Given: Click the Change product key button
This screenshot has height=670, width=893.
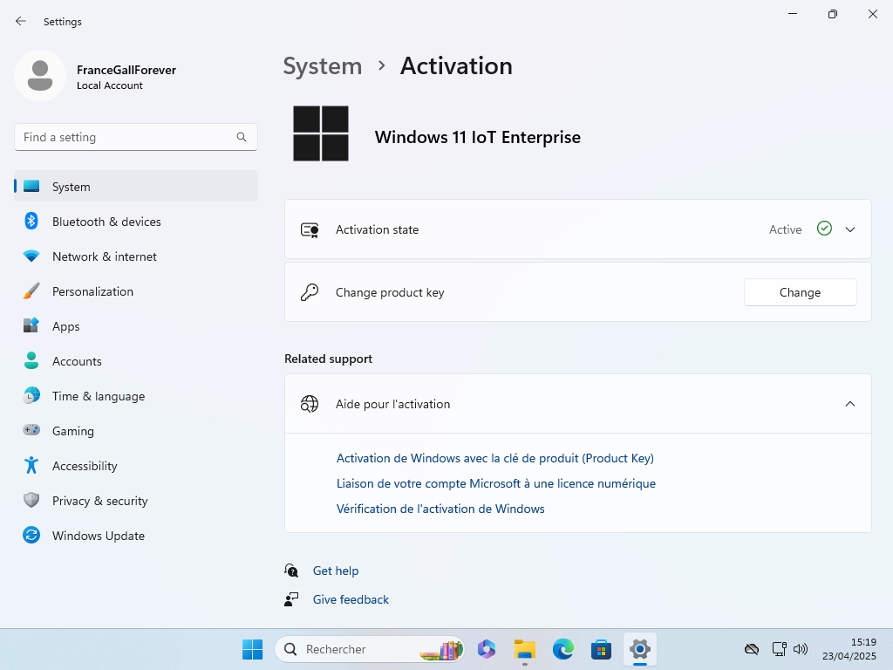Looking at the screenshot, I should point(800,292).
